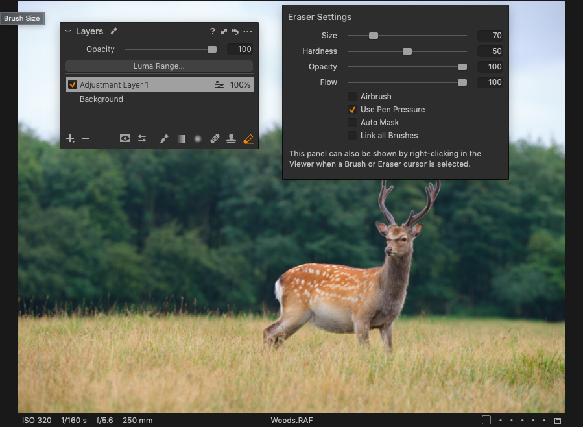
Task: Click the Size value field showing 70
Action: [x=490, y=36]
